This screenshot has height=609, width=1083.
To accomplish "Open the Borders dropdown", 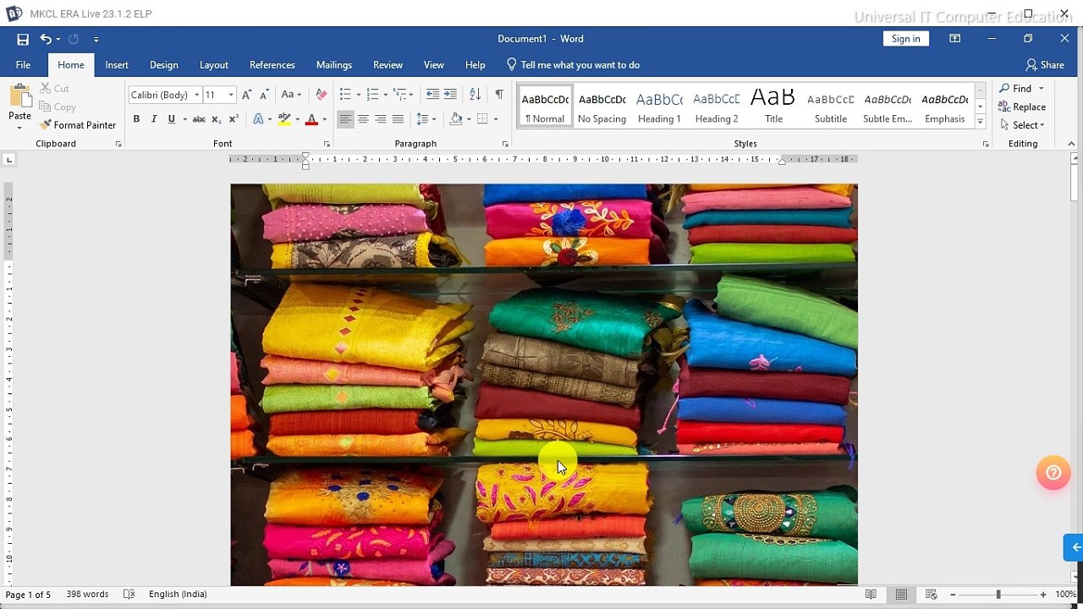I will click(x=496, y=119).
